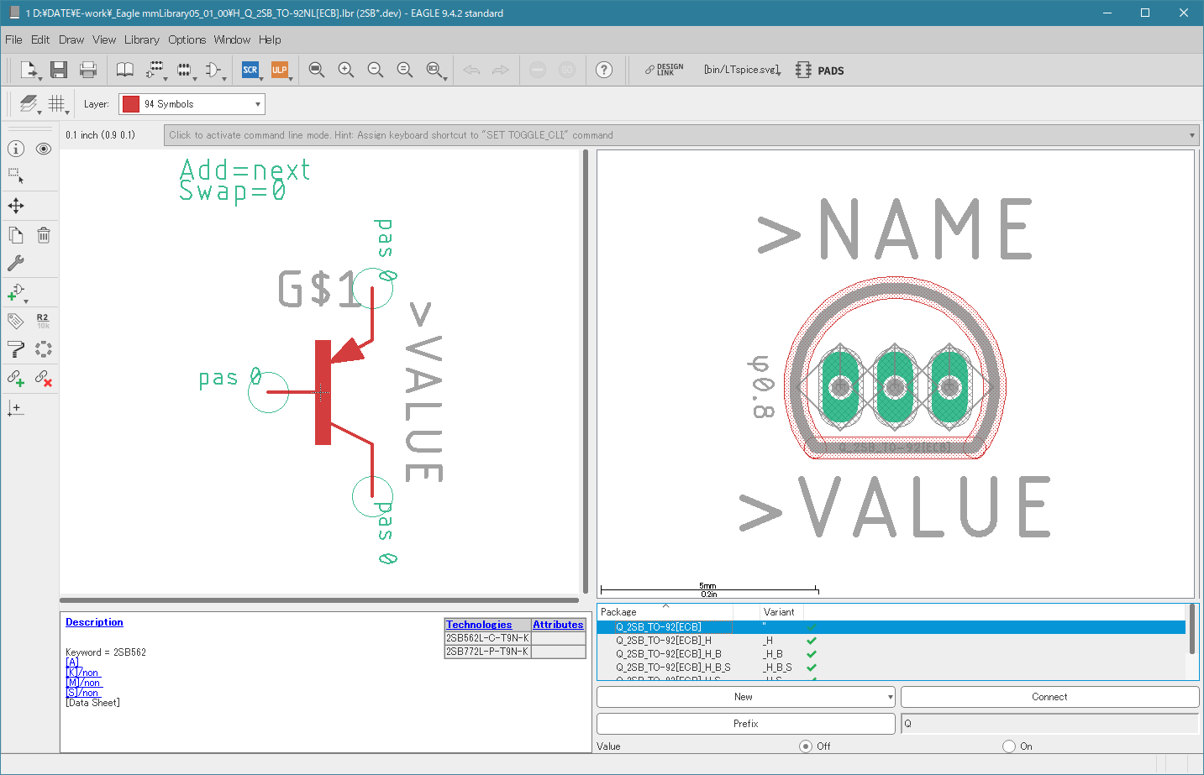Viewport: 1204px width, 775px height.
Task: Open the Library menu
Action: [x=141, y=39]
